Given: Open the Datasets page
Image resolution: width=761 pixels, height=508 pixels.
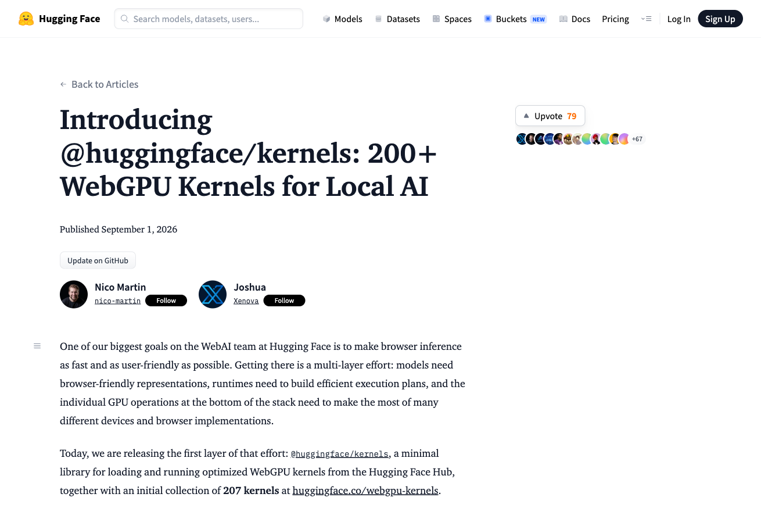Looking at the screenshot, I should [397, 19].
